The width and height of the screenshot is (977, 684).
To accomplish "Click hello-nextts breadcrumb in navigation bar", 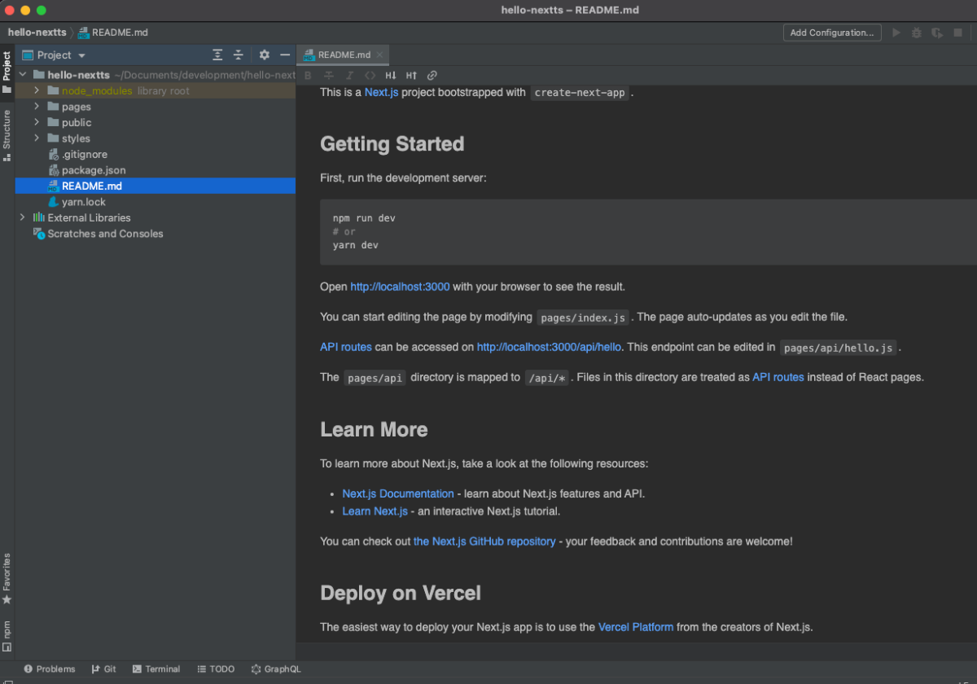I will coord(37,33).
